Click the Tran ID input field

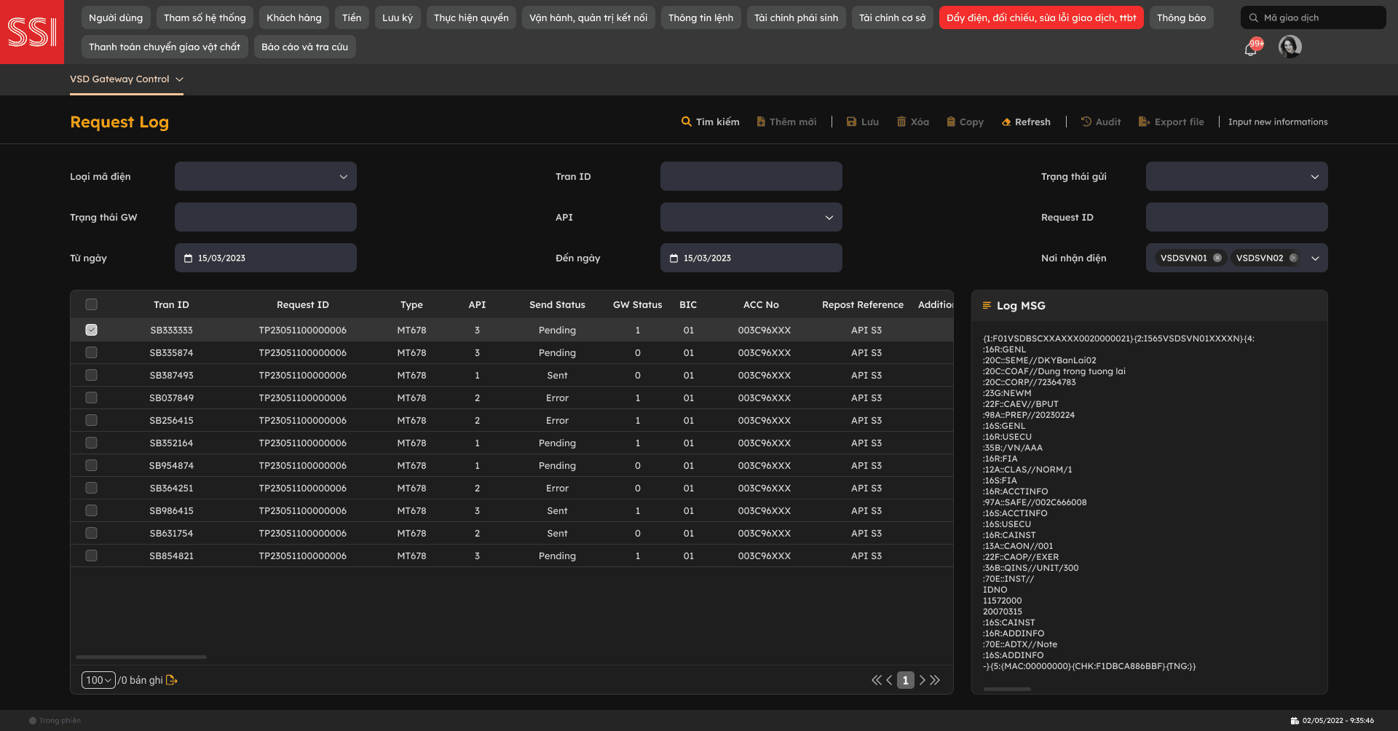tap(751, 176)
